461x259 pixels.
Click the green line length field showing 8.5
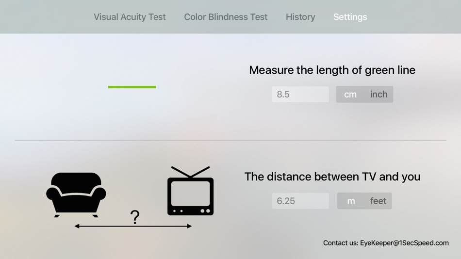point(300,95)
